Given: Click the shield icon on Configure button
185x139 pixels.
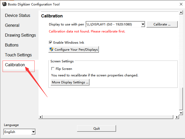Looking at the screenshot, I should tap(52, 49).
